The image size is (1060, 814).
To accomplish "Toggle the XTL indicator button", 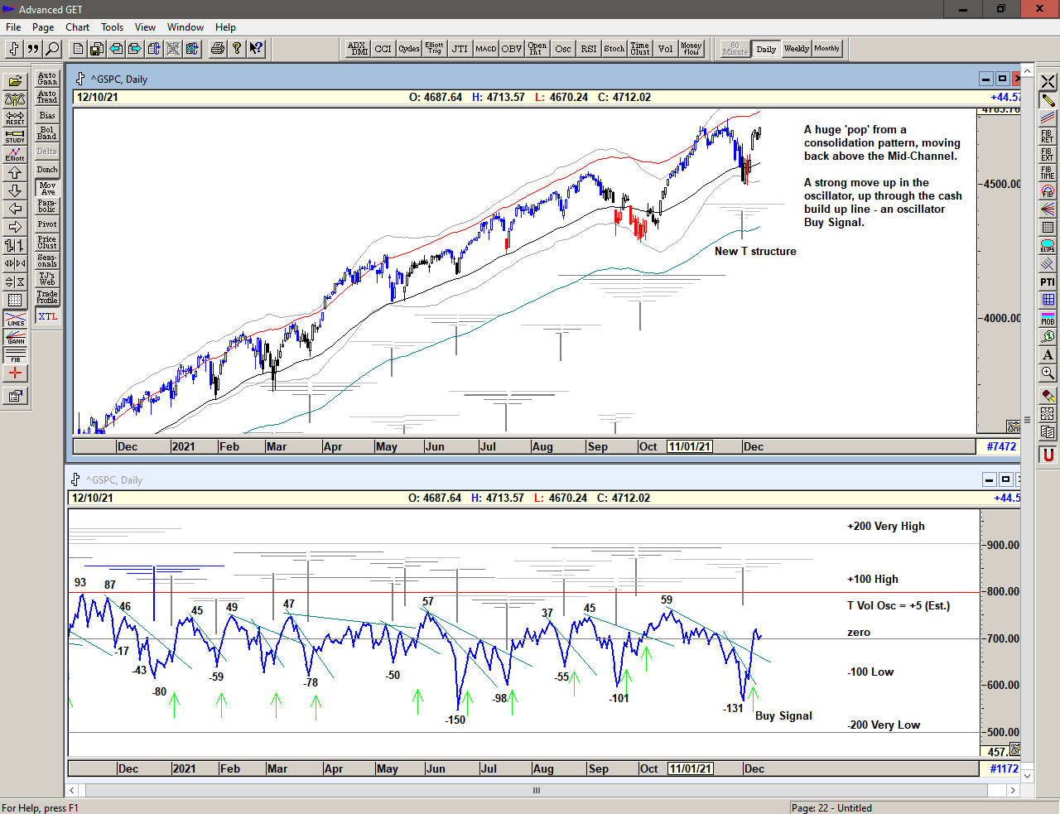I will [47, 316].
